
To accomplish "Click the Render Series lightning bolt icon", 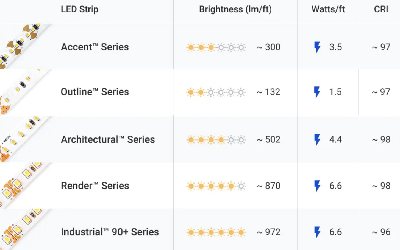I will coord(317,186).
